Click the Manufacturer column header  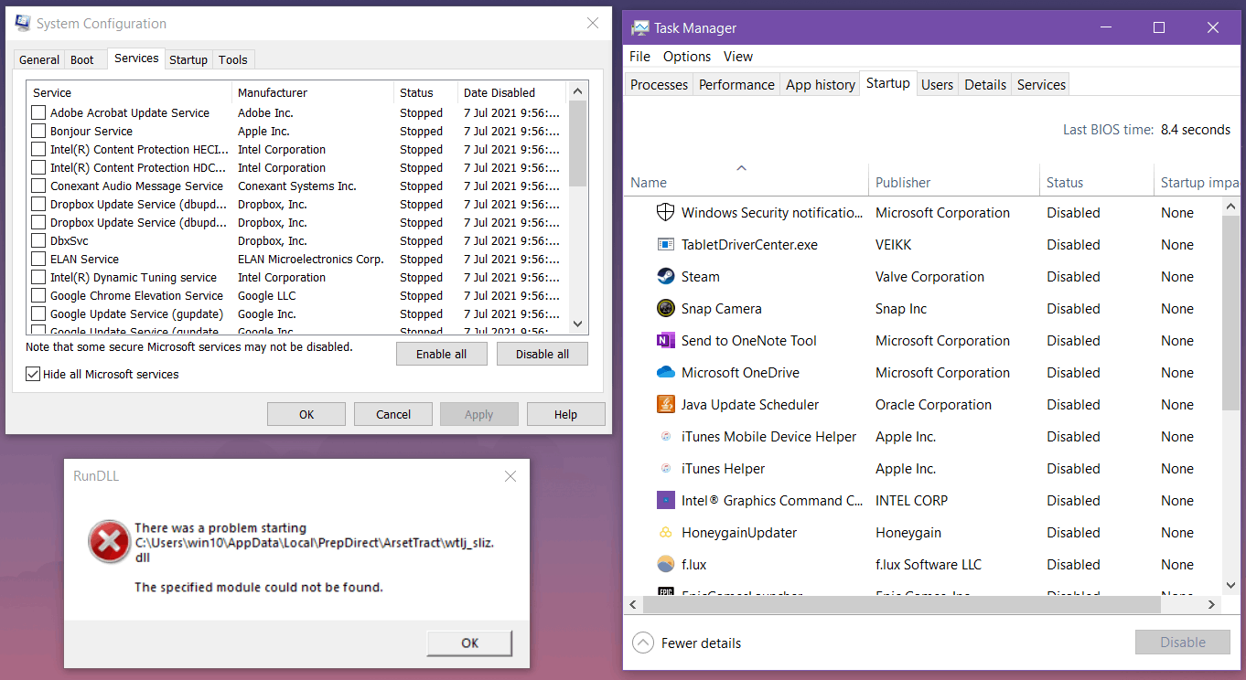[313, 92]
